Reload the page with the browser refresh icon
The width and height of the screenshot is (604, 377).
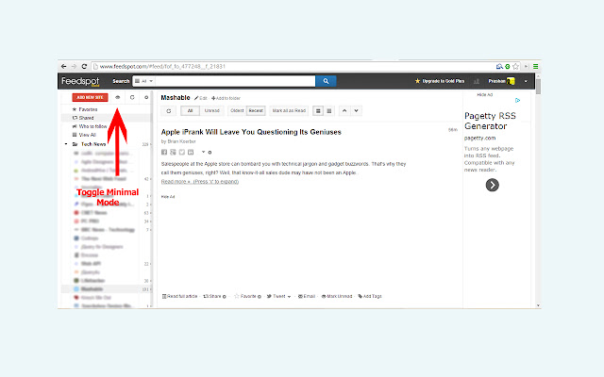[x=84, y=67]
